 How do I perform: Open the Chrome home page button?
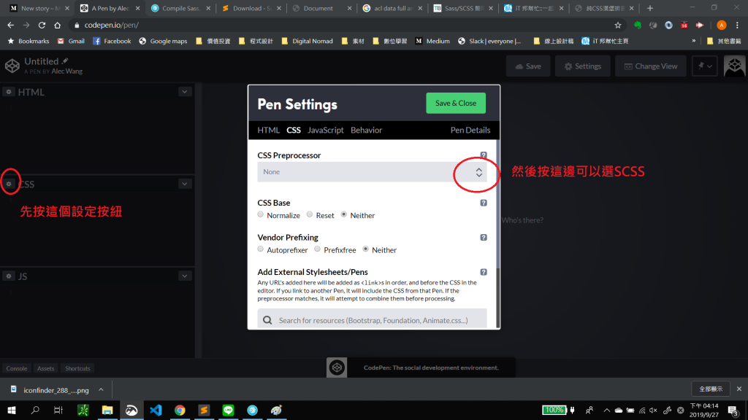[57, 26]
